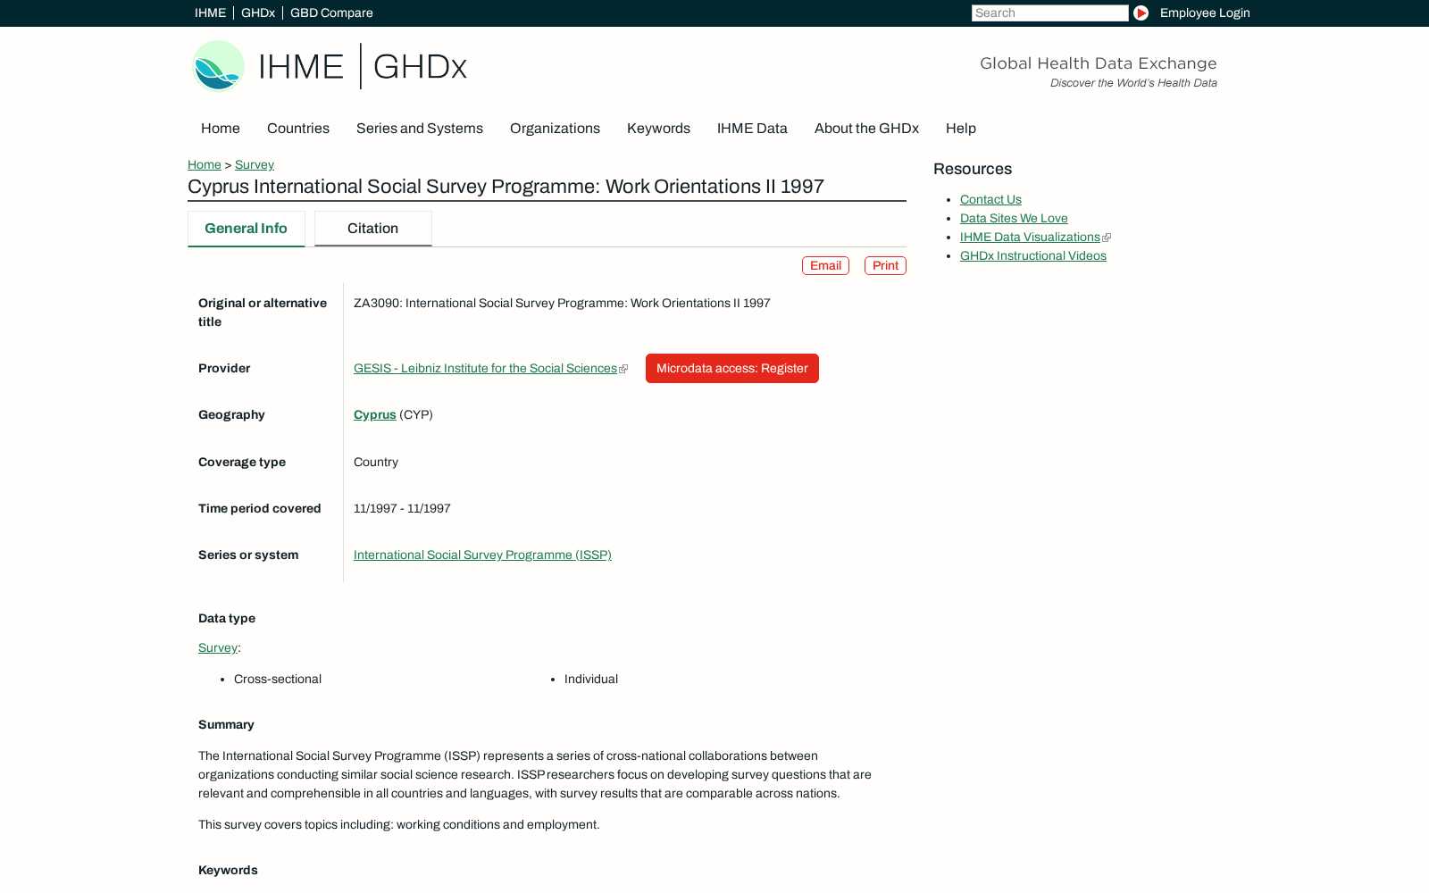Open the GHDx link in top bar
Screen dimensions: 1429x893
258,13
